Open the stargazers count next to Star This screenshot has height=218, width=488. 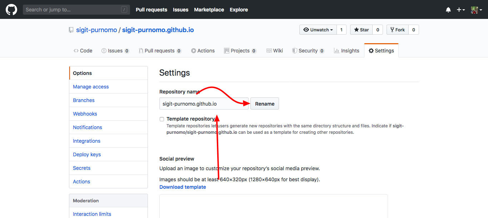click(x=378, y=30)
